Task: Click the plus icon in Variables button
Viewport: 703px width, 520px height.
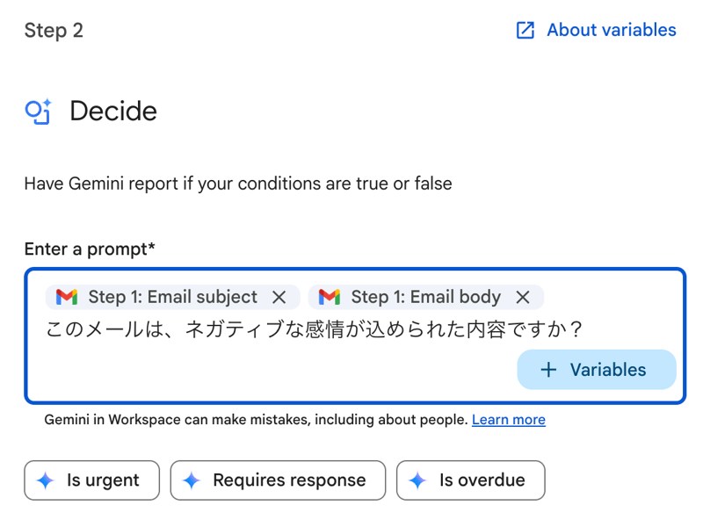Action: click(548, 370)
